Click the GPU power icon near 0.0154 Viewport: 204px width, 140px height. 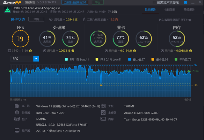click(106, 51)
